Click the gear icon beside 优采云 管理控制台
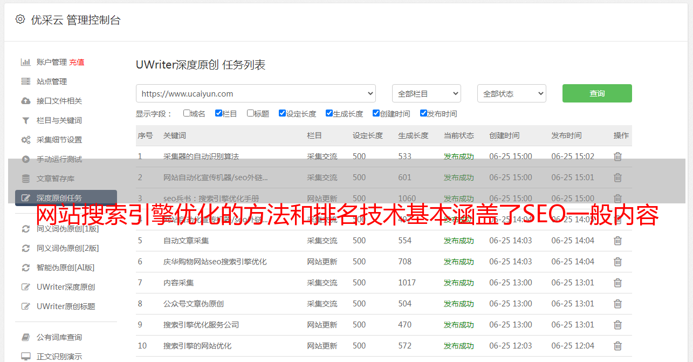The height and width of the screenshot is (362, 693). click(x=20, y=19)
